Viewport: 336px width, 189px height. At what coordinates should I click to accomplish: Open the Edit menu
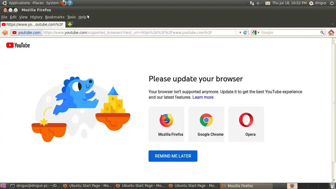point(13,17)
